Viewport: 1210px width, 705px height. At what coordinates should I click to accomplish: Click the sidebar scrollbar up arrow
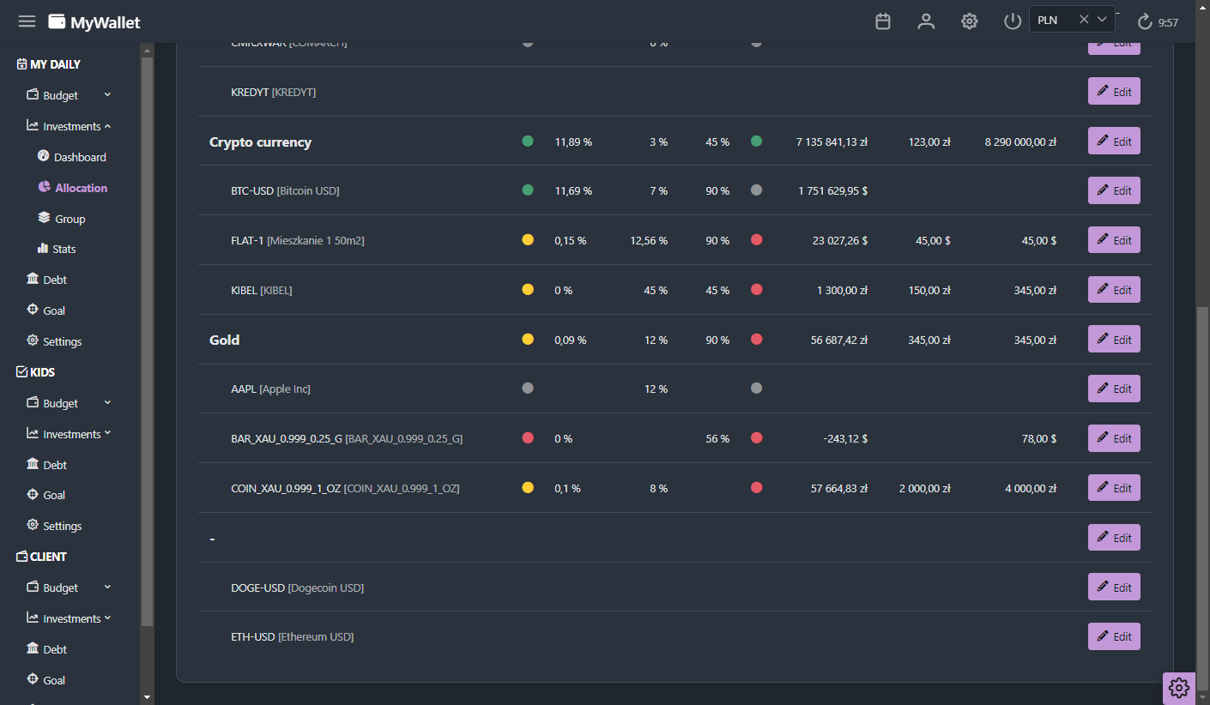click(x=147, y=50)
